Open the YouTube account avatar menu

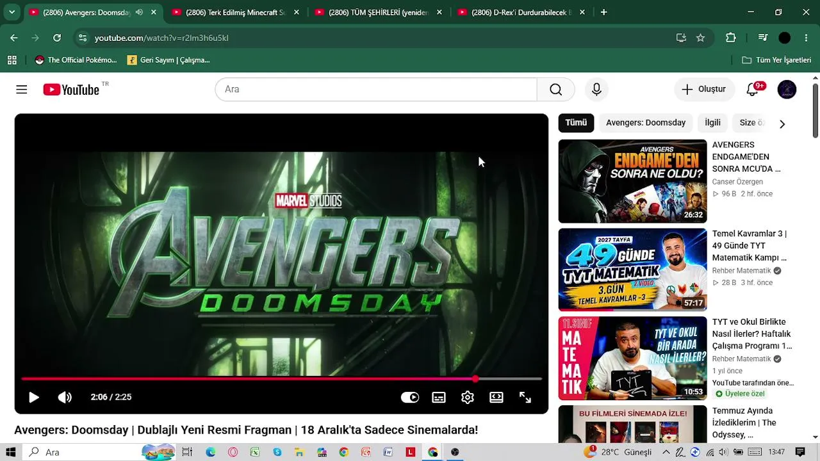[787, 90]
